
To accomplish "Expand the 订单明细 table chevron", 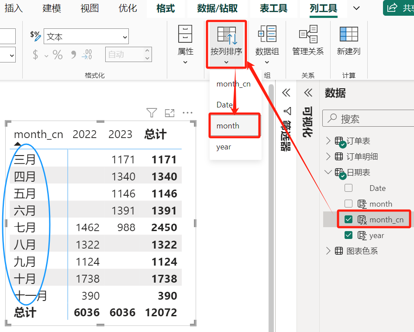I will (328, 156).
